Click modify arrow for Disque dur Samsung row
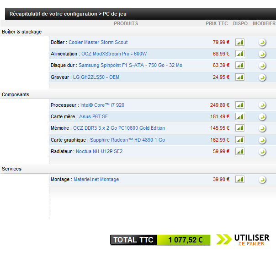The image size is (276, 253). point(262,66)
